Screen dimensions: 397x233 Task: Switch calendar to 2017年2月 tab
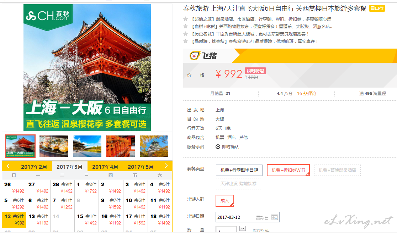[34, 167]
